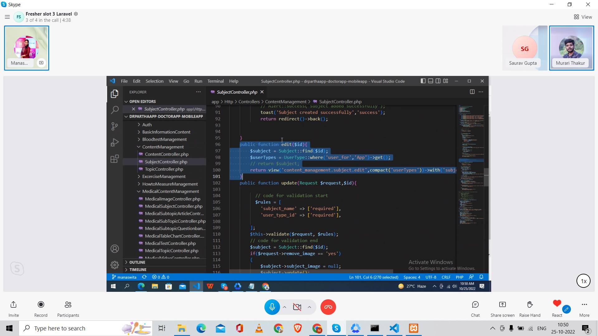Change call layout with View button

click(583, 17)
